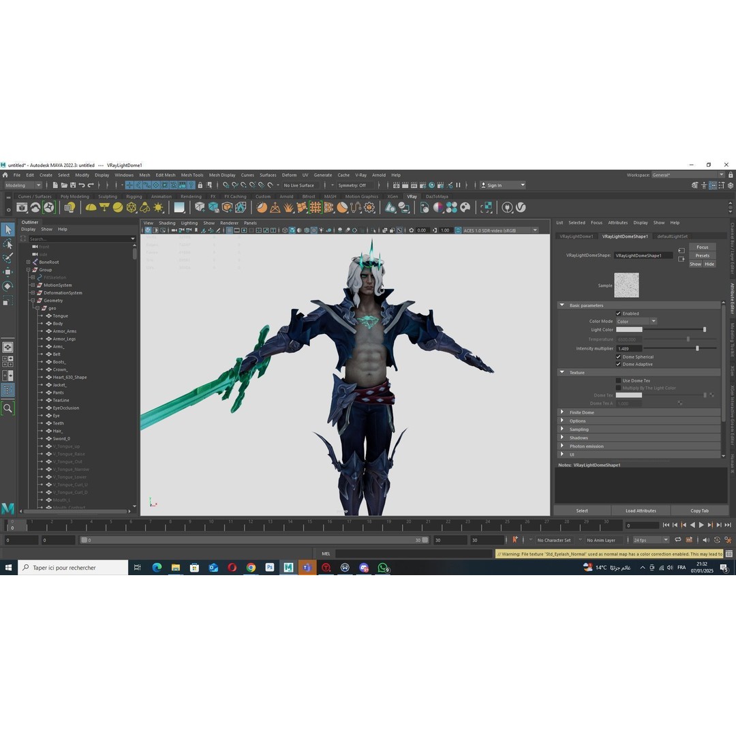
Task: Click the Presets button
Action: point(702,256)
